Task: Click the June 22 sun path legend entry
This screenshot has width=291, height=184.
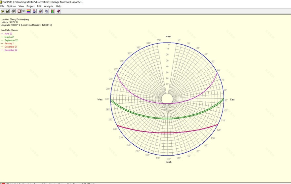Action: (x=8, y=34)
